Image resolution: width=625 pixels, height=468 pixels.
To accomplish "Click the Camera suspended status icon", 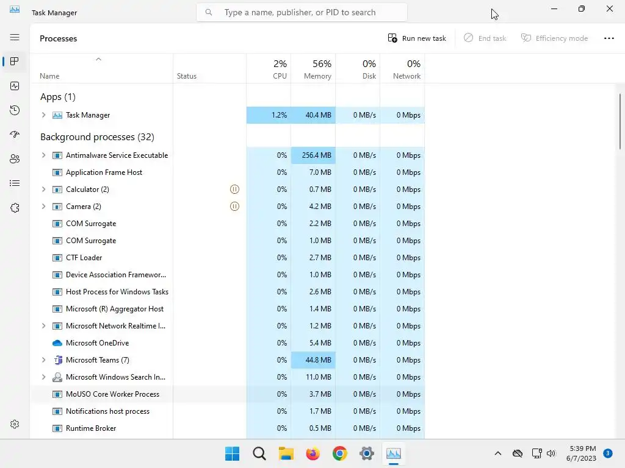I will 235,207.
